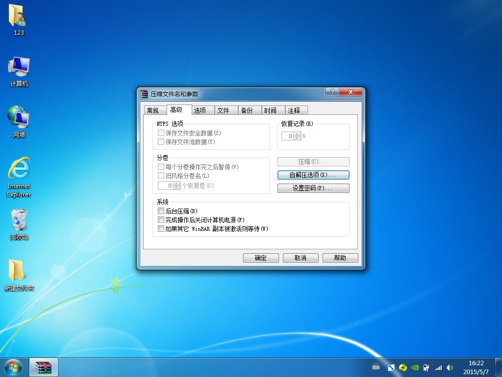Click the yellow-green plus tray icon
502x377 pixels.
403,368
